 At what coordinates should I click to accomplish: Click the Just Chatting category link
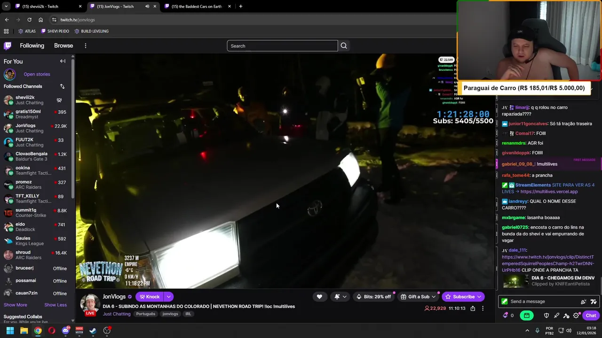117,314
